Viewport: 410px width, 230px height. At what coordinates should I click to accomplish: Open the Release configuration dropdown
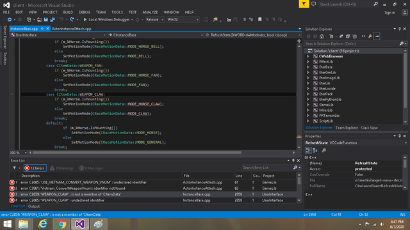[x=155, y=20]
